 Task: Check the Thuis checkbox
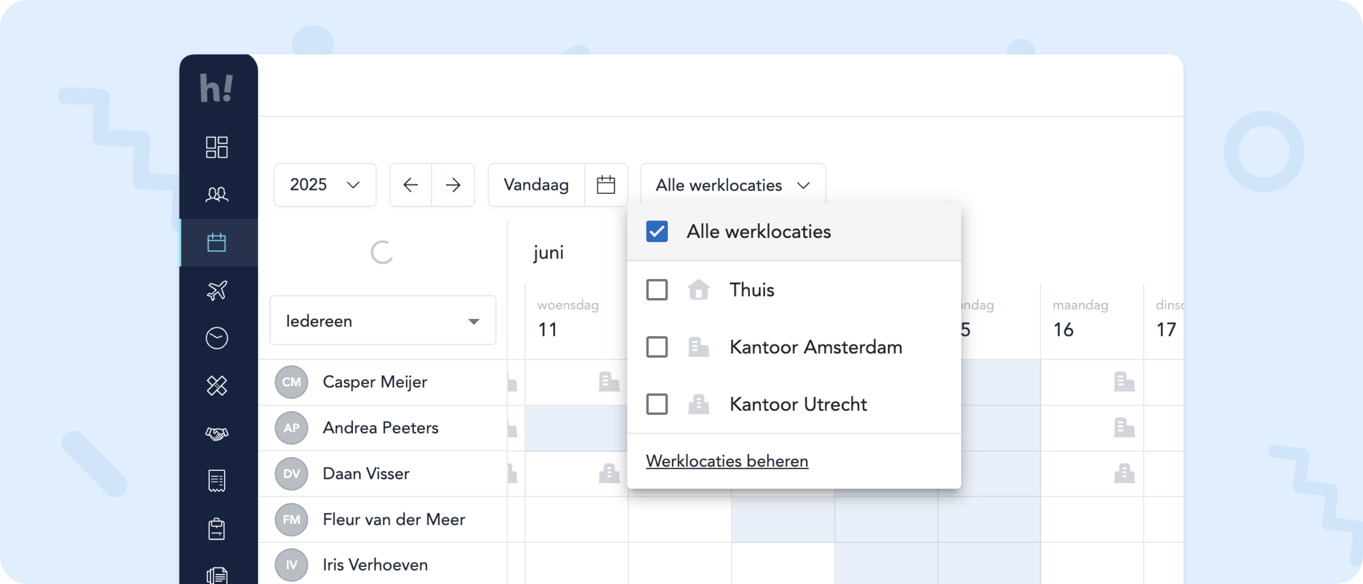pos(657,290)
